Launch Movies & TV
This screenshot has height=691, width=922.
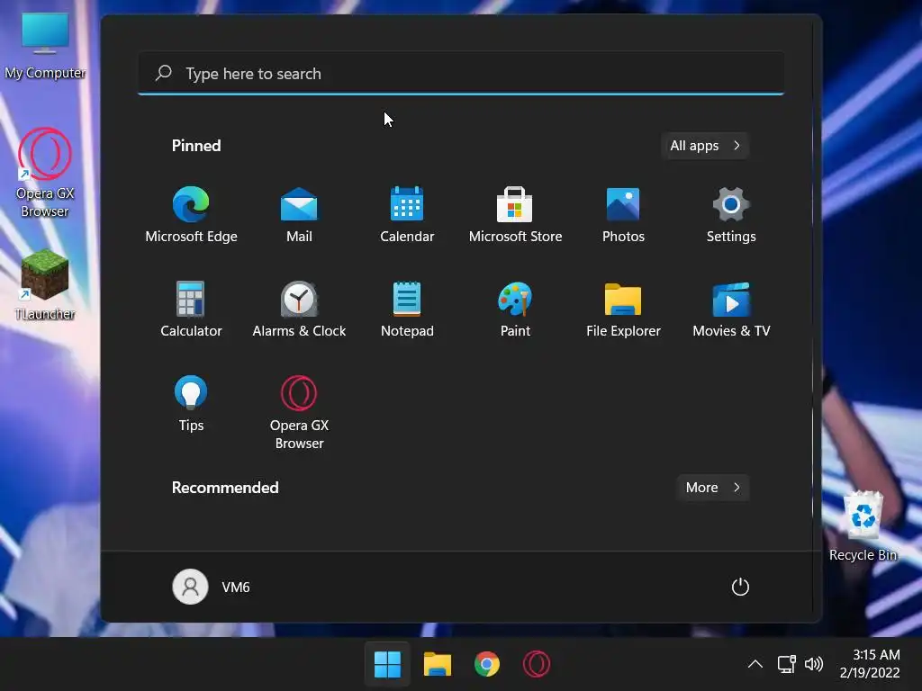coord(731,309)
